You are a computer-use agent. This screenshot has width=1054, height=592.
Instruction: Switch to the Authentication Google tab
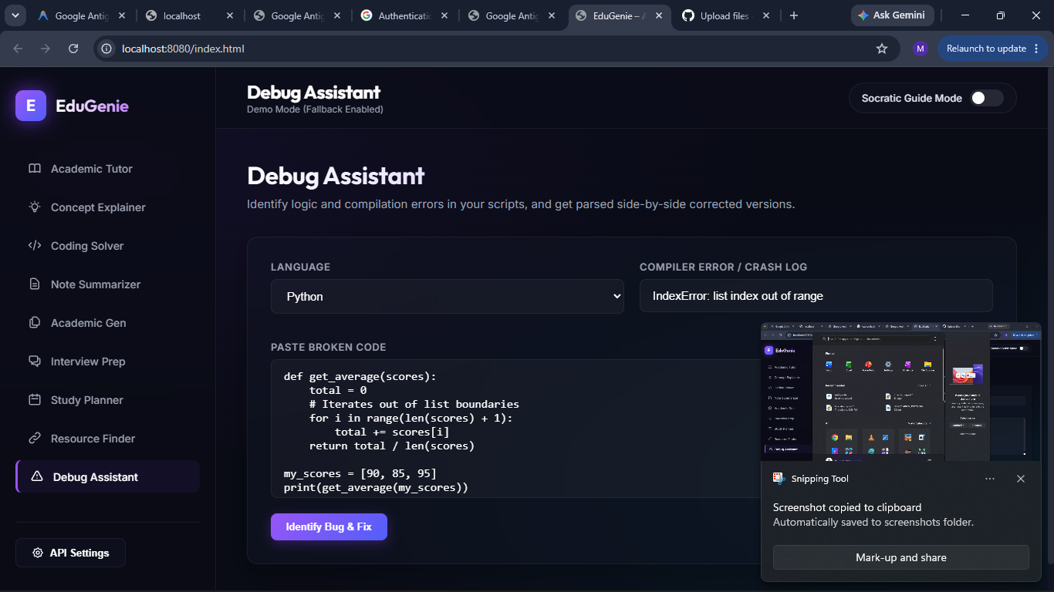click(404, 15)
